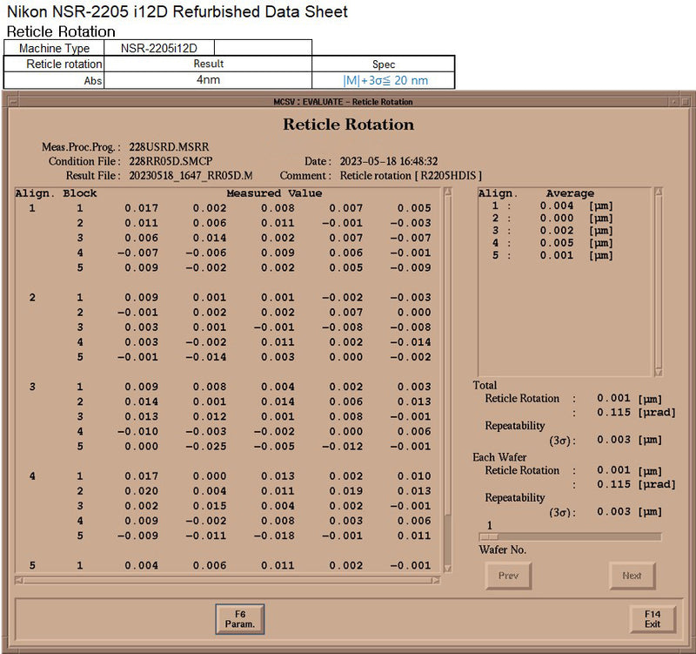Click the window menu button in title bar
Image resolution: width=696 pixels, height=654 pixels.
click(x=11, y=102)
